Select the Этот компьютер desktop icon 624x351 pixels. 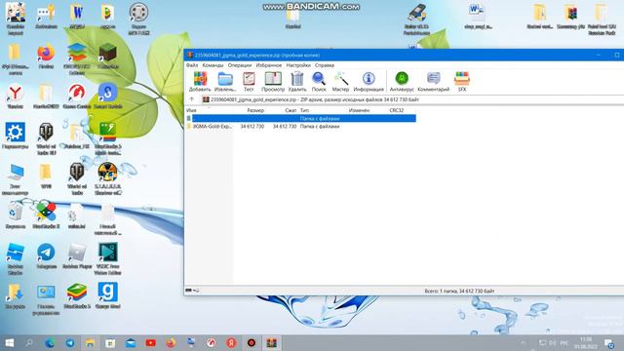(16, 179)
